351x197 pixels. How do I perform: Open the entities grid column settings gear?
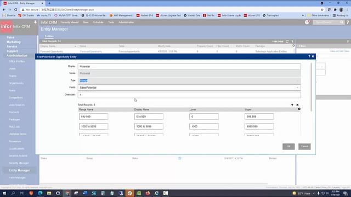293,45
